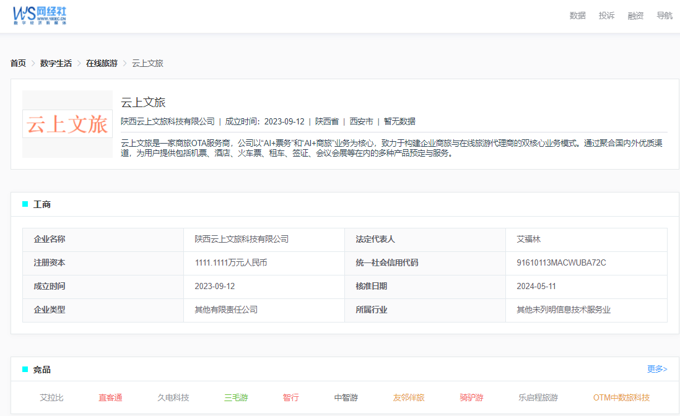Open competitor 中智游
Image resolution: width=680 pixels, height=416 pixels.
[346, 397]
